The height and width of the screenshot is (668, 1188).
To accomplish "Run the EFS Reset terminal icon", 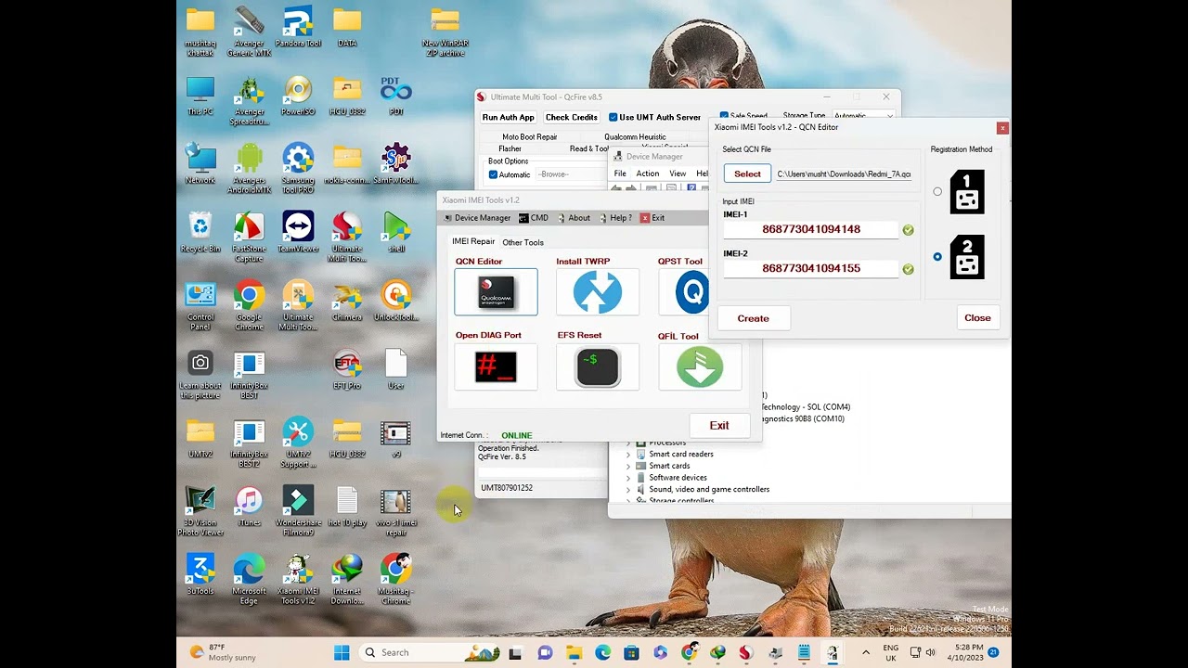I will [598, 366].
